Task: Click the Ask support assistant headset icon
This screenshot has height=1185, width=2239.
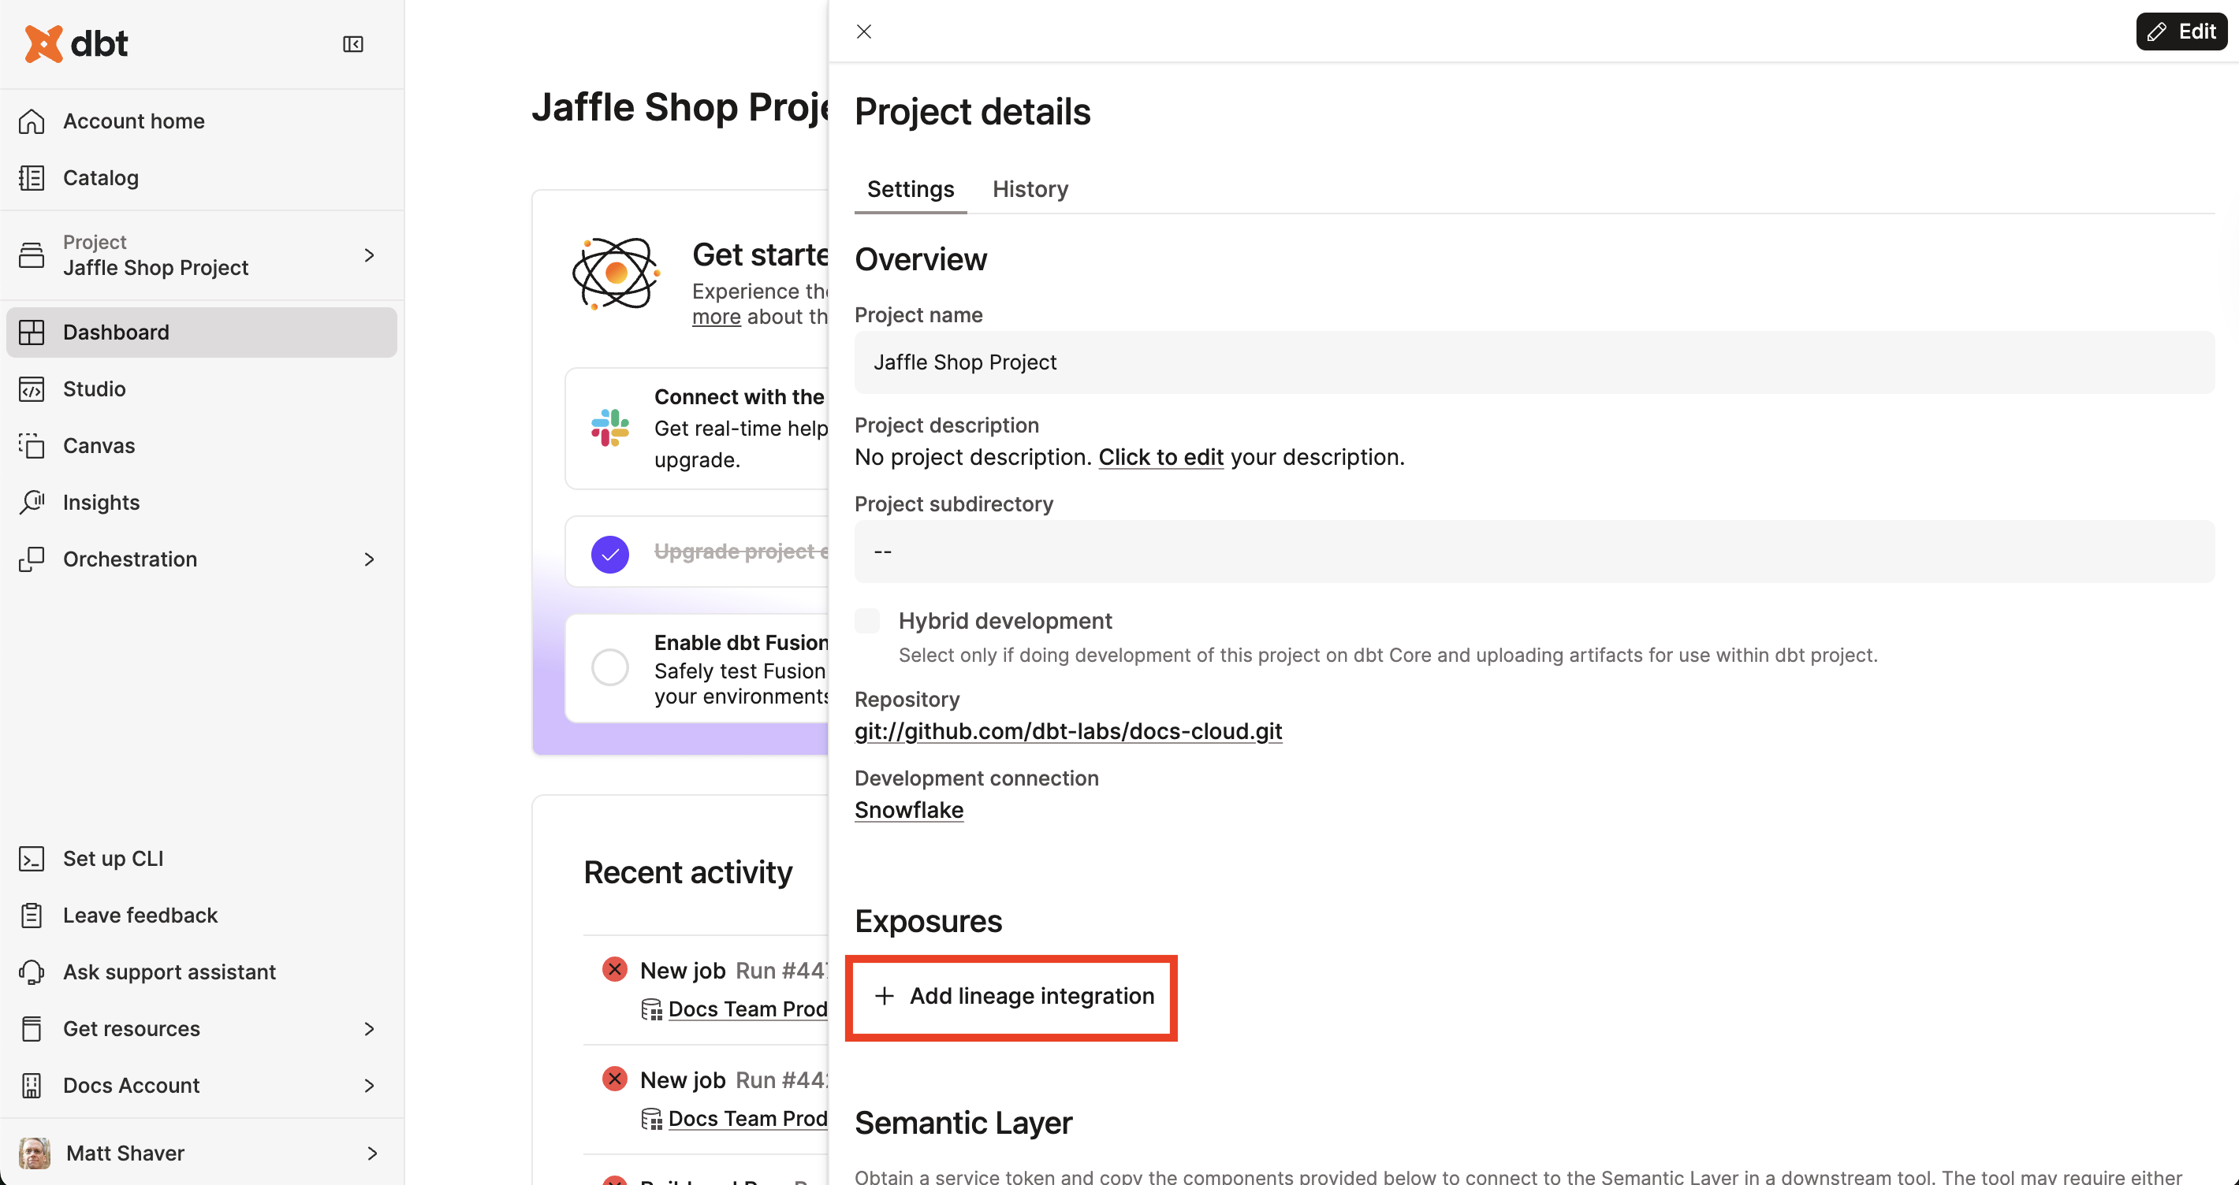Action: 32,971
